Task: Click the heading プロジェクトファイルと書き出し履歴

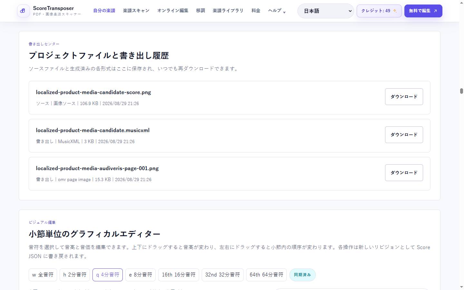Action: click(99, 55)
